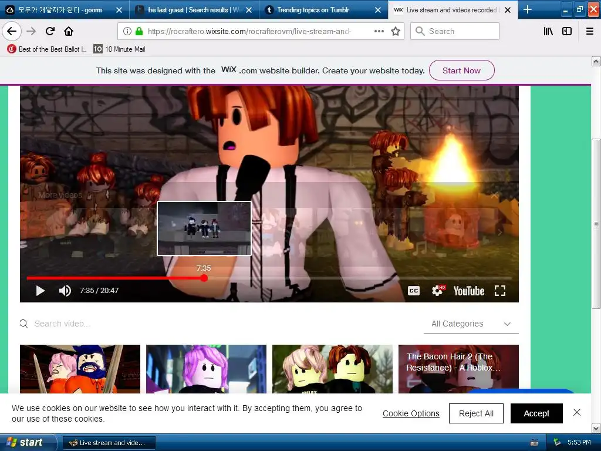Image resolution: width=601 pixels, height=451 pixels.
Task: Mute the video volume speaker
Action: pos(65,291)
